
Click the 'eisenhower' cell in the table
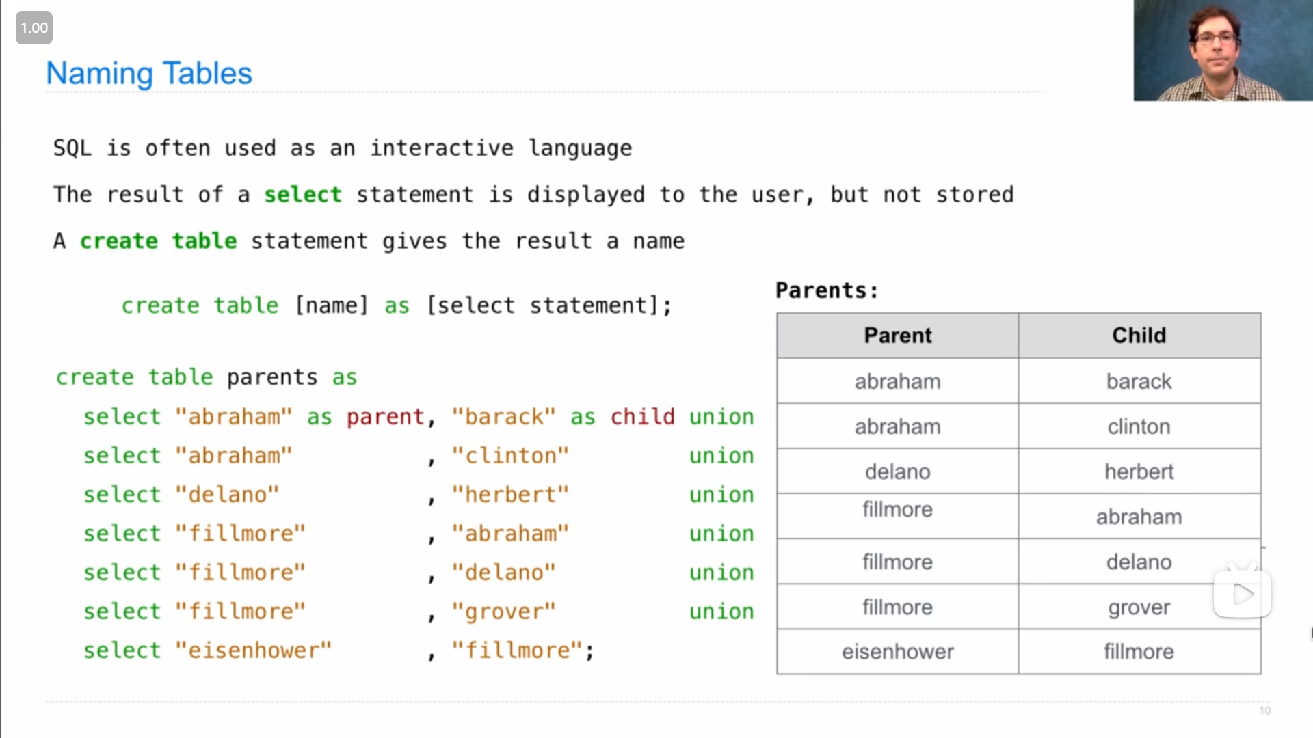point(897,652)
